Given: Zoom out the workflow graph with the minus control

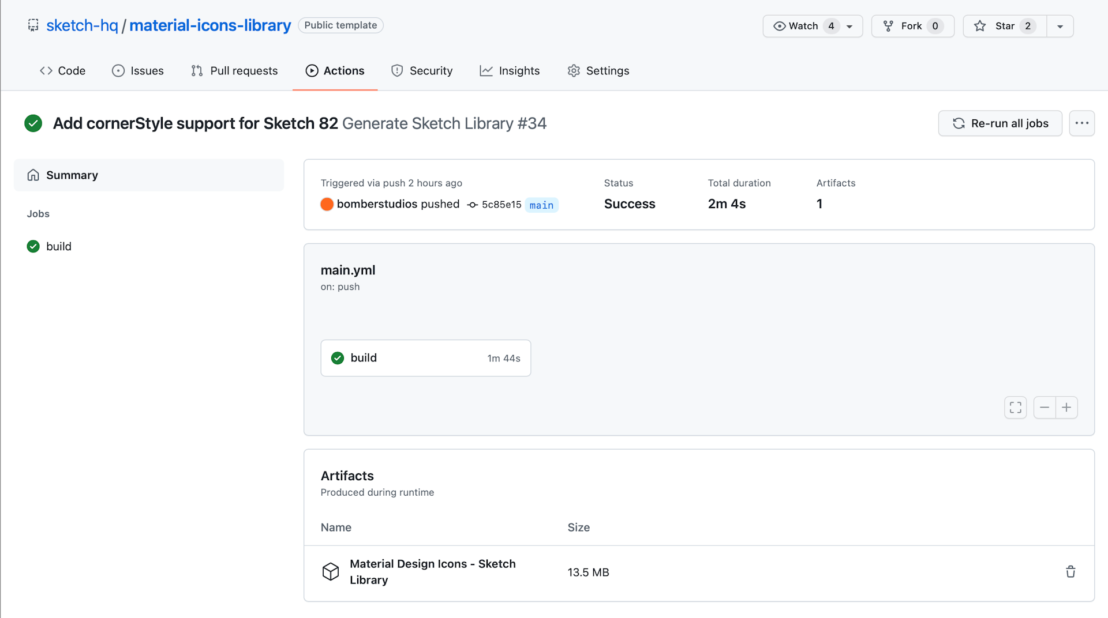Looking at the screenshot, I should 1044,407.
